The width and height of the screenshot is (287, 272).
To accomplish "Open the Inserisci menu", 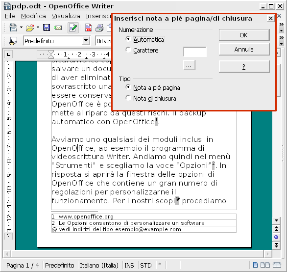I will pos(98,16).
